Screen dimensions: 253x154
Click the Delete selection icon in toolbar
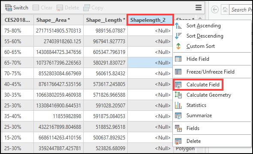[60, 8]
